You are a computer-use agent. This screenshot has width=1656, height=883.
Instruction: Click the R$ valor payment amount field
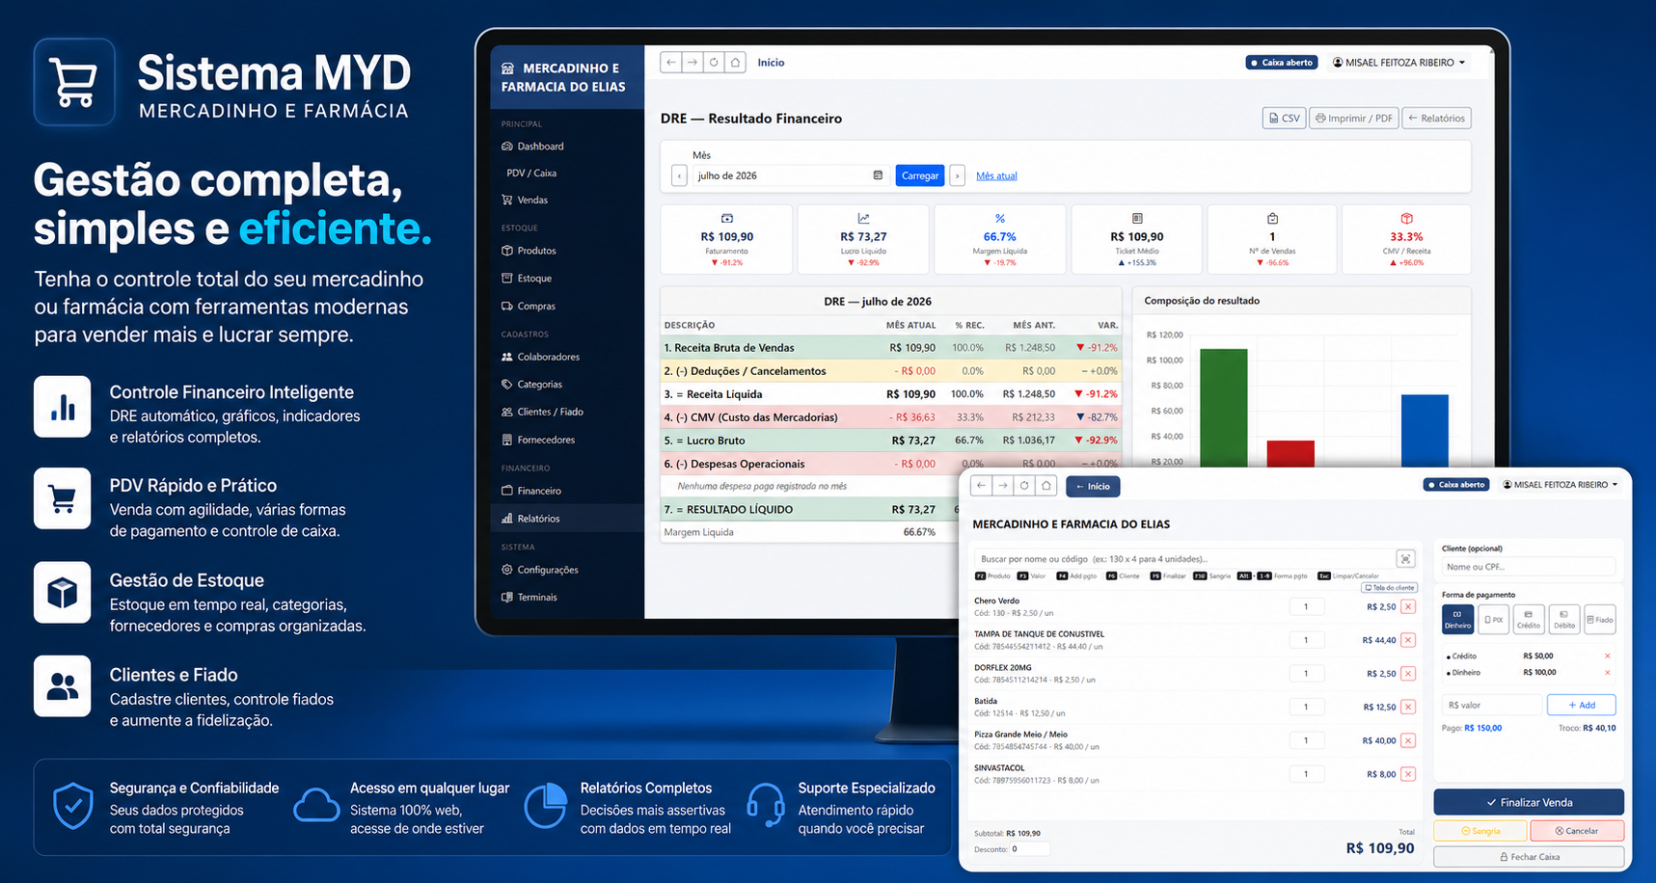tap(1493, 705)
